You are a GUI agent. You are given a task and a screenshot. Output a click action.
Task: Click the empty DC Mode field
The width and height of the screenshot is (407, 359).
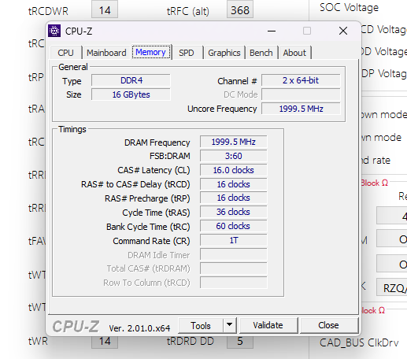point(301,94)
